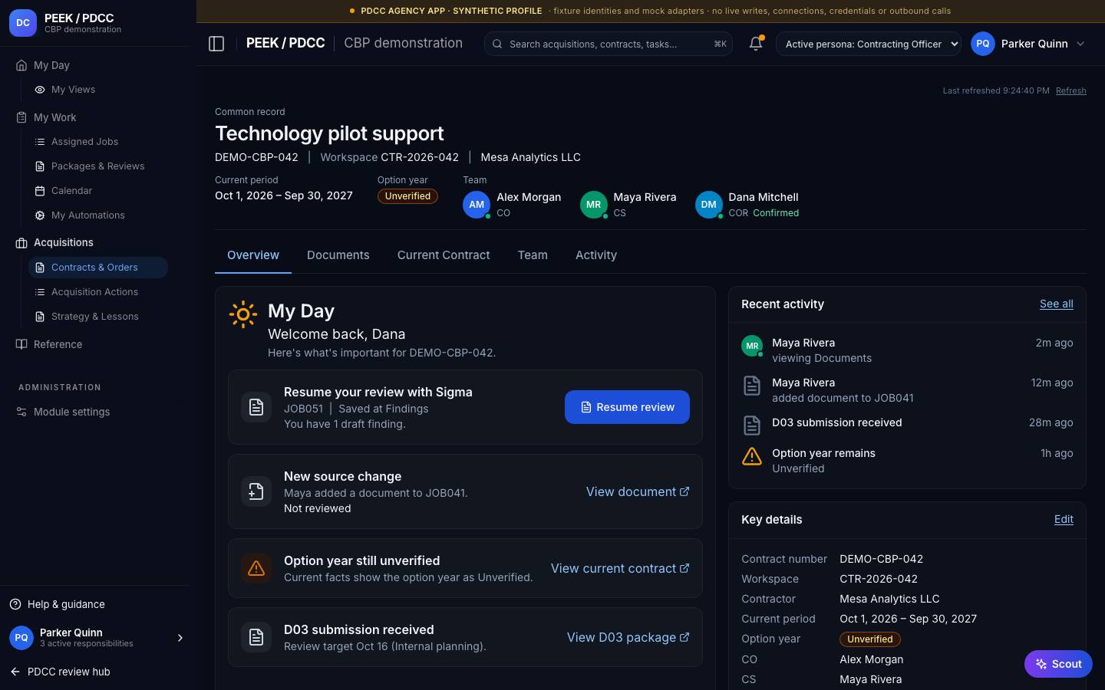
Task: Open the notifications bell
Action: click(756, 44)
